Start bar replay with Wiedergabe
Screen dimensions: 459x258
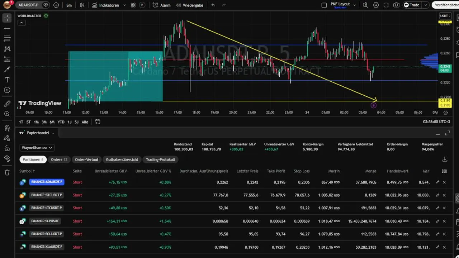coord(190,5)
